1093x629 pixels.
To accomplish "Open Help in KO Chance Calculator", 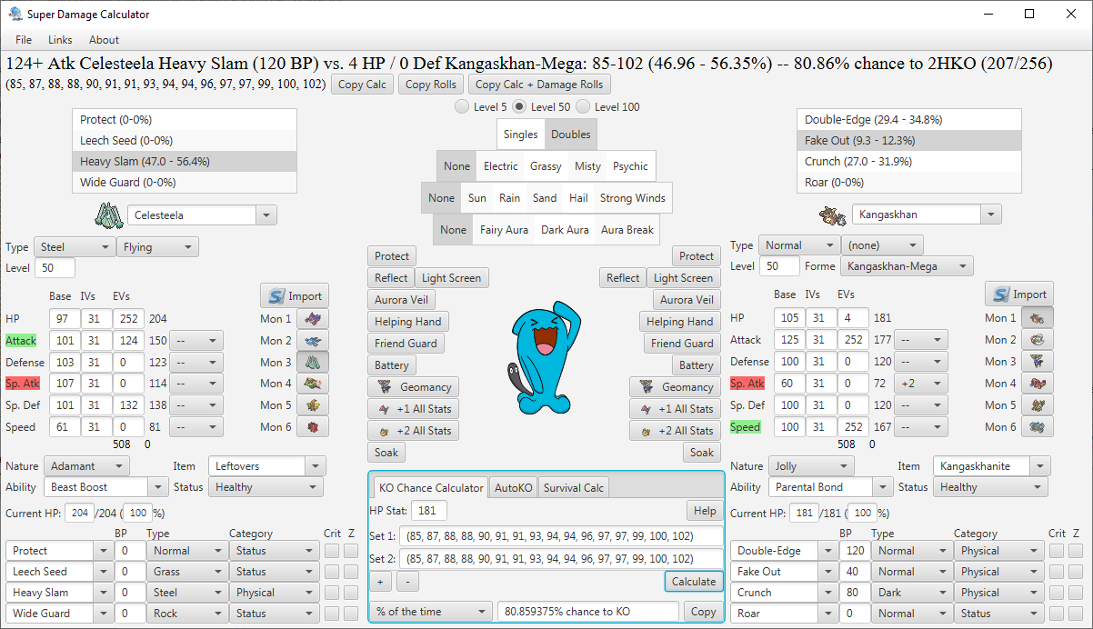I will [x=704, y=511].
